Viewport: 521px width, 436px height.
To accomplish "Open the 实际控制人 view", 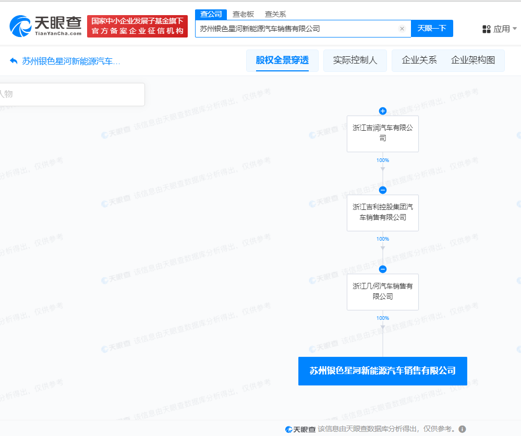I will click(355, 60).
